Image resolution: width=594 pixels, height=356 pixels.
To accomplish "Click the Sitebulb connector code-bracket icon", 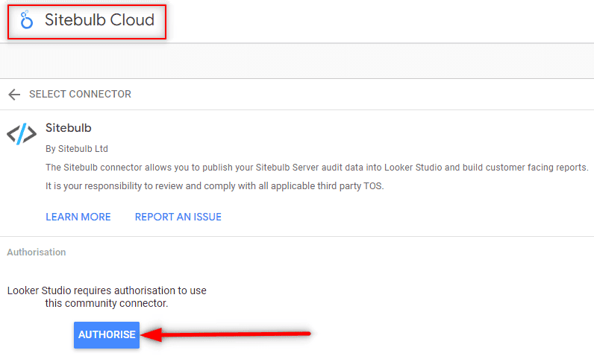I will coord(22,134).
